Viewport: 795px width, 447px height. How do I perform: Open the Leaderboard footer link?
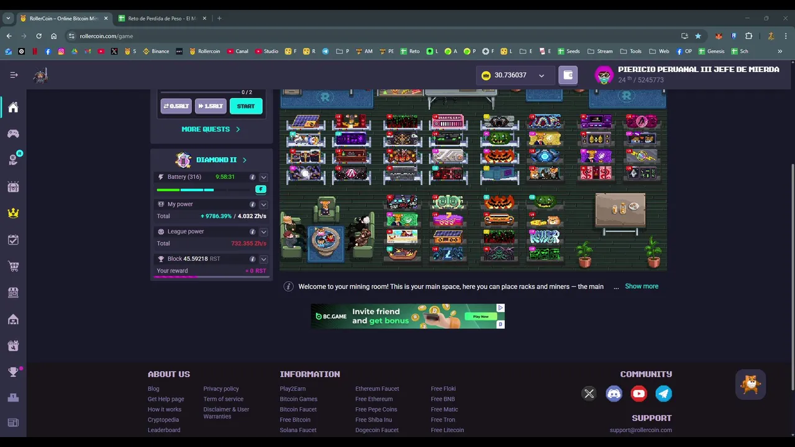click(164, 430)
